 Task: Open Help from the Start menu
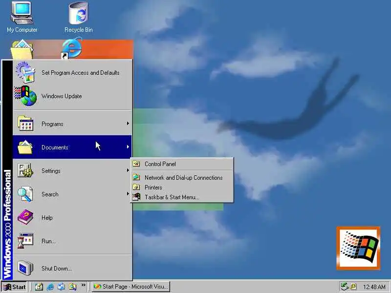(x=72, y=217)
